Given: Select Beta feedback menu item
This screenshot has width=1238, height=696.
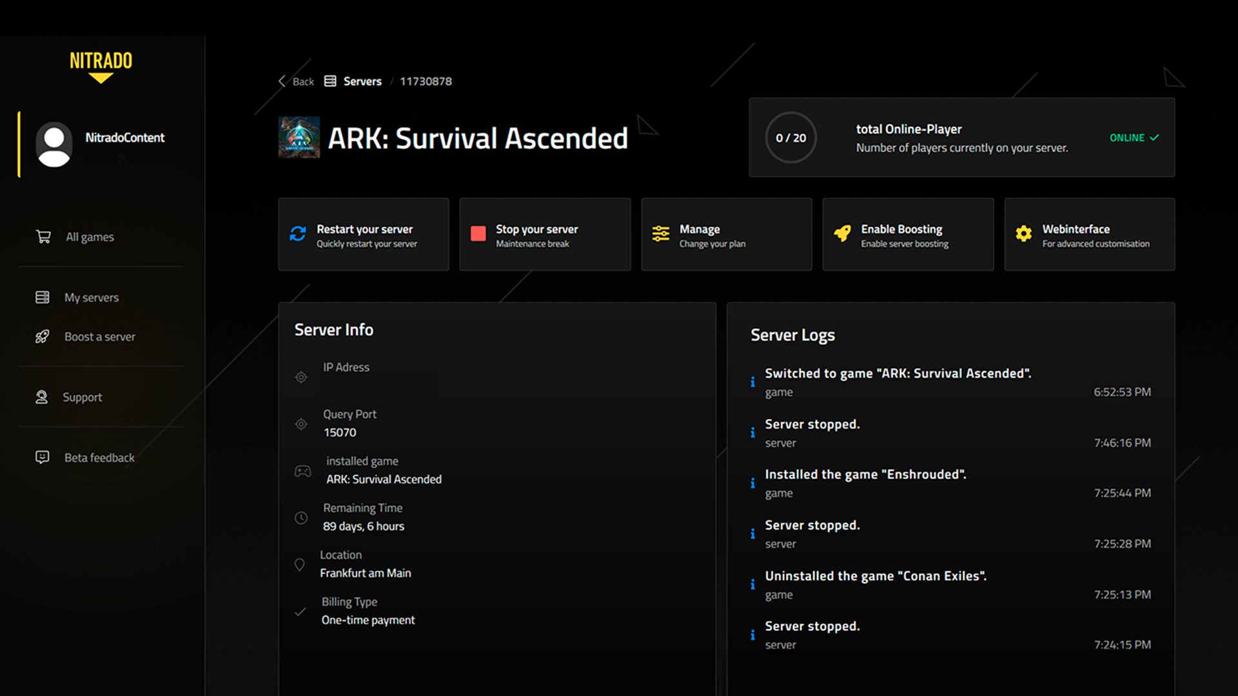Looking at the screenshot, I should tap(99, 458).
